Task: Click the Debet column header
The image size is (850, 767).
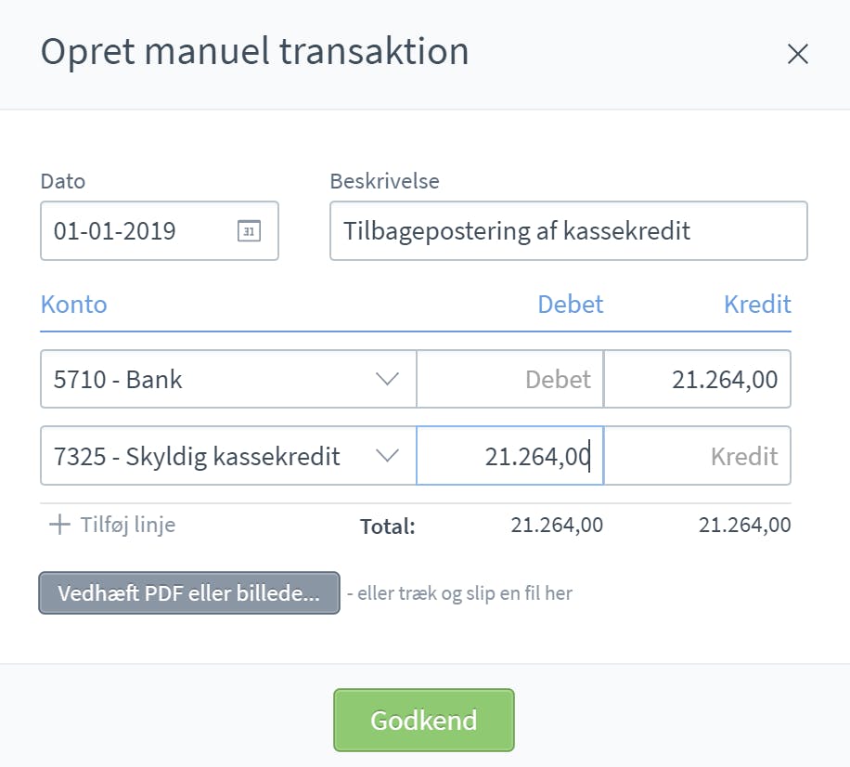Action: pos(571,305)
